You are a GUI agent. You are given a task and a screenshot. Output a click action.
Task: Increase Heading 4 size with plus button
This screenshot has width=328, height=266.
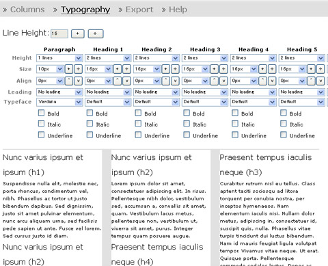[x=262, y=69]
